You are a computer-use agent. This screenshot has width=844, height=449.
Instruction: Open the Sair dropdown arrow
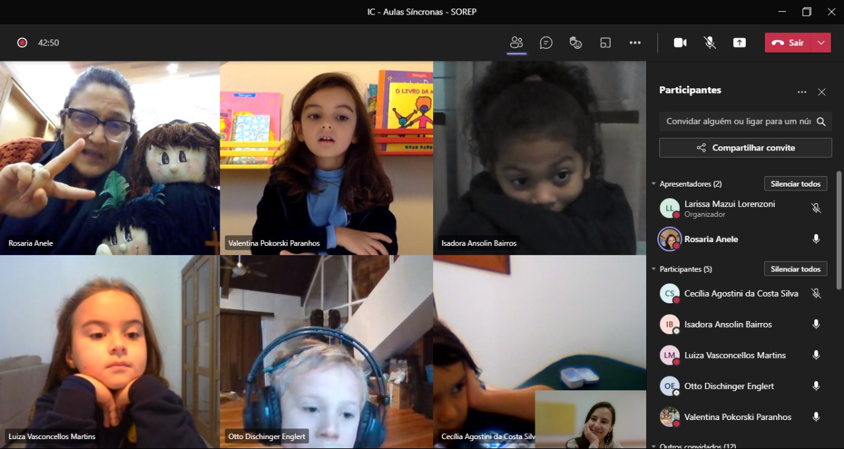821,43
